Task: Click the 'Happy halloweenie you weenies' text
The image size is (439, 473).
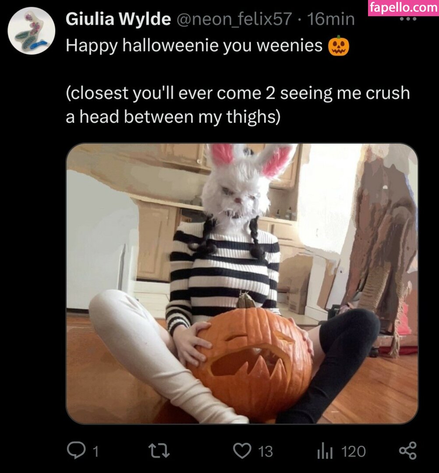Action: (x=194, y=46)
